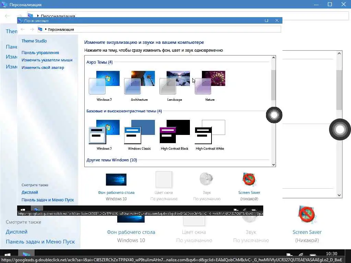Click Start button on bottom taskbar
The image size is (351, 263).
8,254
